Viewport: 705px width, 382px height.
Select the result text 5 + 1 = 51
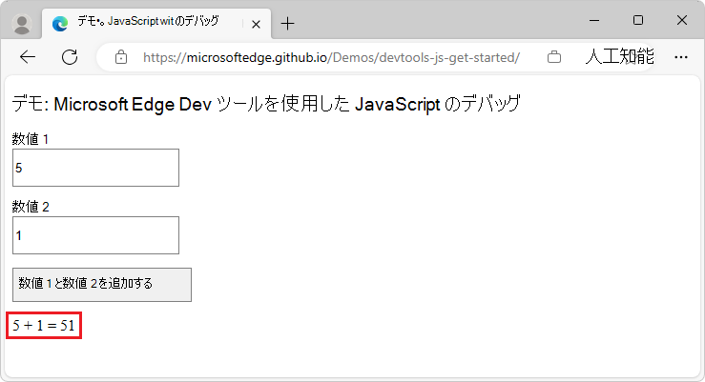point(44,325)
